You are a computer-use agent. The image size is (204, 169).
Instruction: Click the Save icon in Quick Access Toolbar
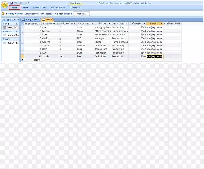click(x=12, y=3)
